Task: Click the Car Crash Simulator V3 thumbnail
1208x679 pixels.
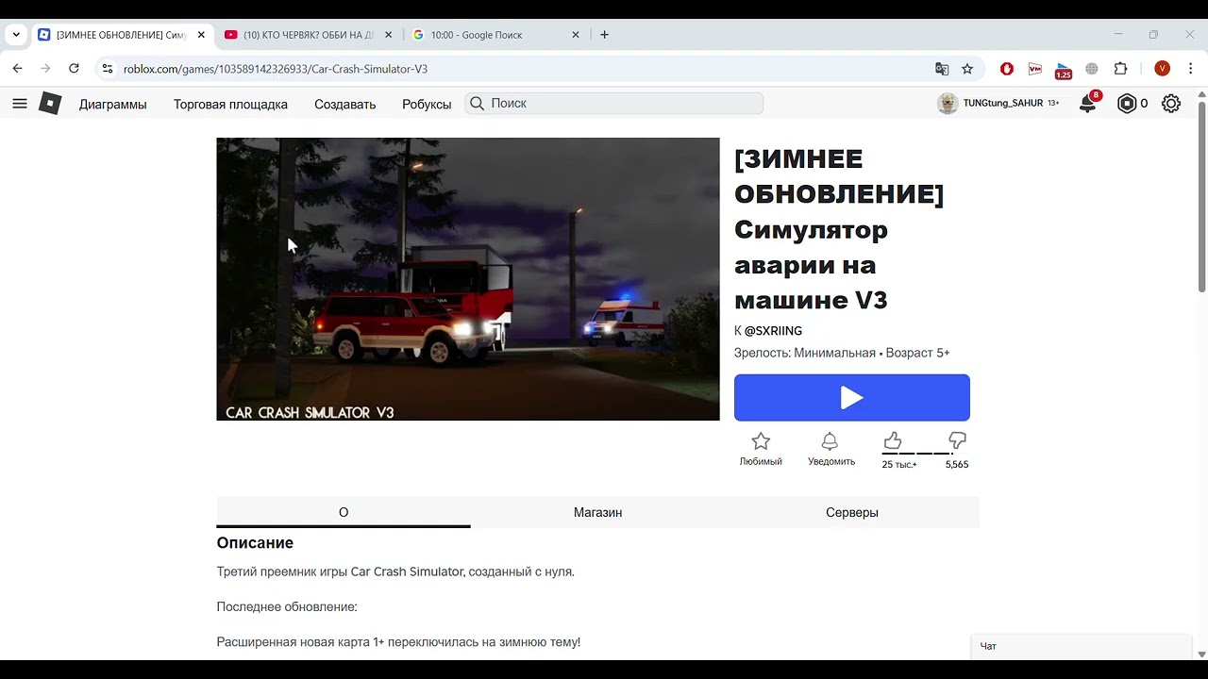Action: click(468, 279)
